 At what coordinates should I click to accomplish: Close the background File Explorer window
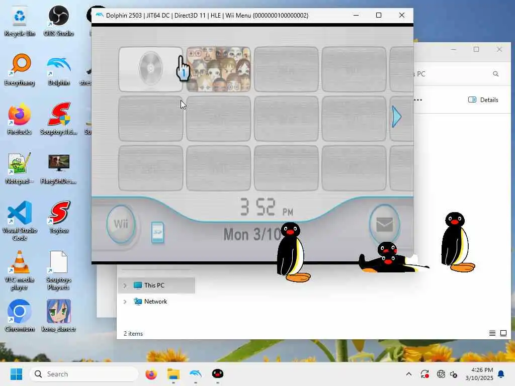click(x=499, y=49)
